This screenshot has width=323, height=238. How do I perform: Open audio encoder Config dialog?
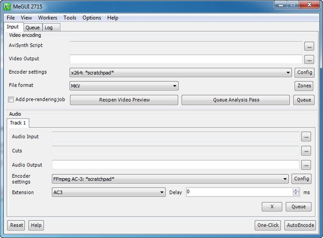(x=301, y=179)
